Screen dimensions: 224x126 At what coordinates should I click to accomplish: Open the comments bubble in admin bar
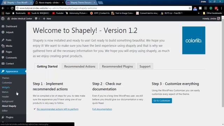[37, 19]
